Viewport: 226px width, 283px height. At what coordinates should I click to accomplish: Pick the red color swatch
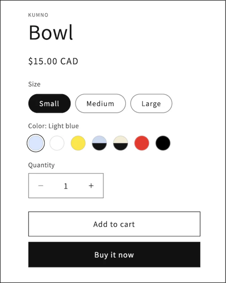click(142, 143)
